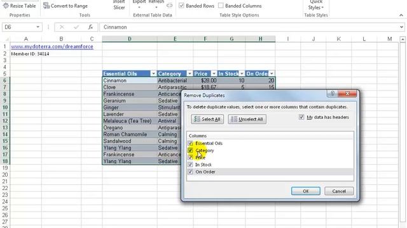Viewport: 407px width, 228px height.
Task: Confirm Remove Duplicates with OK
Action: pyautogui.click(x=305, y=191)
